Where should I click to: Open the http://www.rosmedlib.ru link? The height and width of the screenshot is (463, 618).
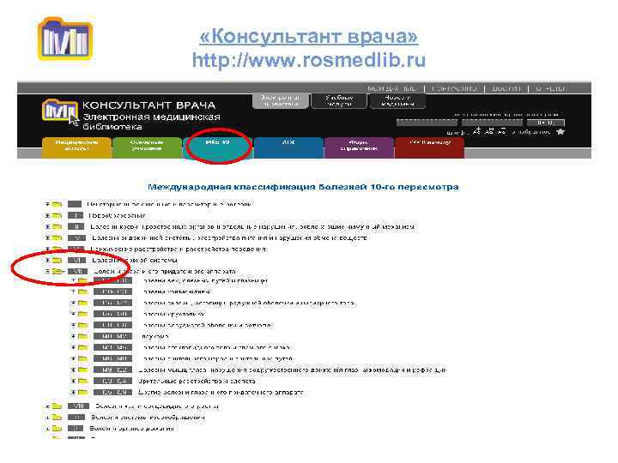[x=309, y=60]
